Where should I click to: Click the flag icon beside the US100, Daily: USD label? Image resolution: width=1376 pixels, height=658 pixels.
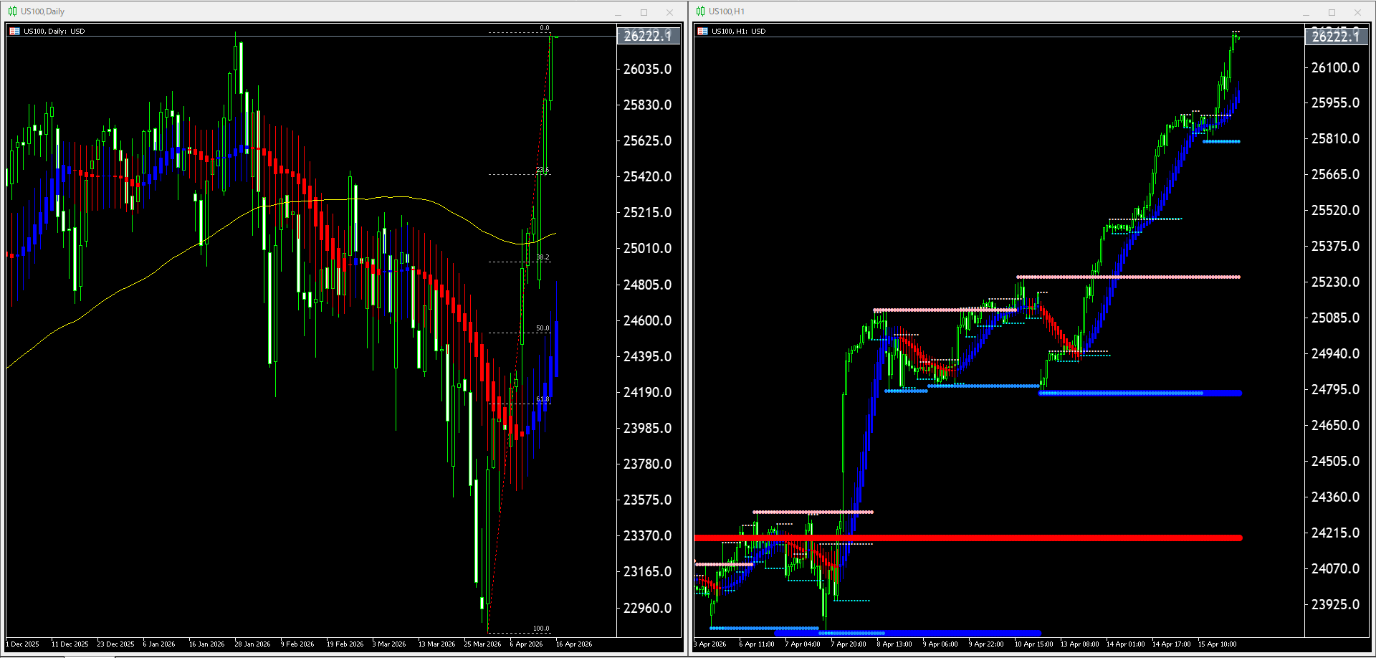pyautogui.click(x=14, y=32)
